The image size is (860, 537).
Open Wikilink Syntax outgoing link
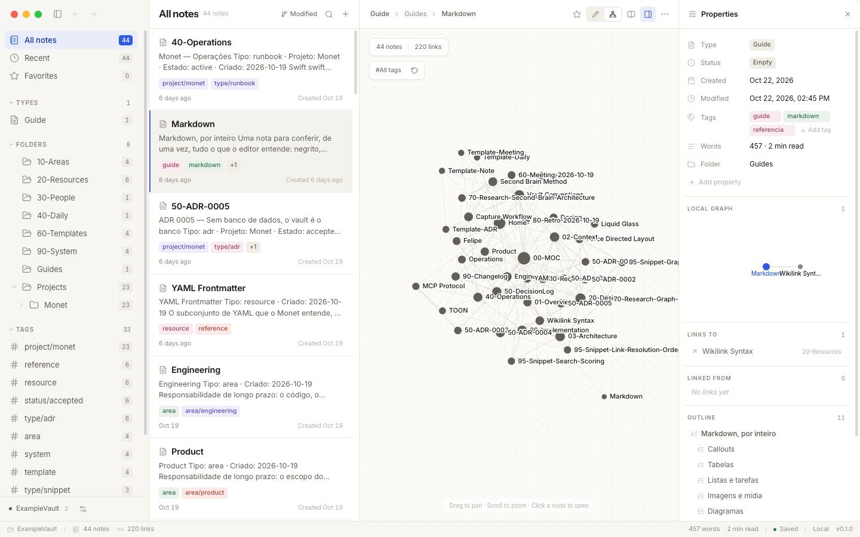click(x=766, y=351)
